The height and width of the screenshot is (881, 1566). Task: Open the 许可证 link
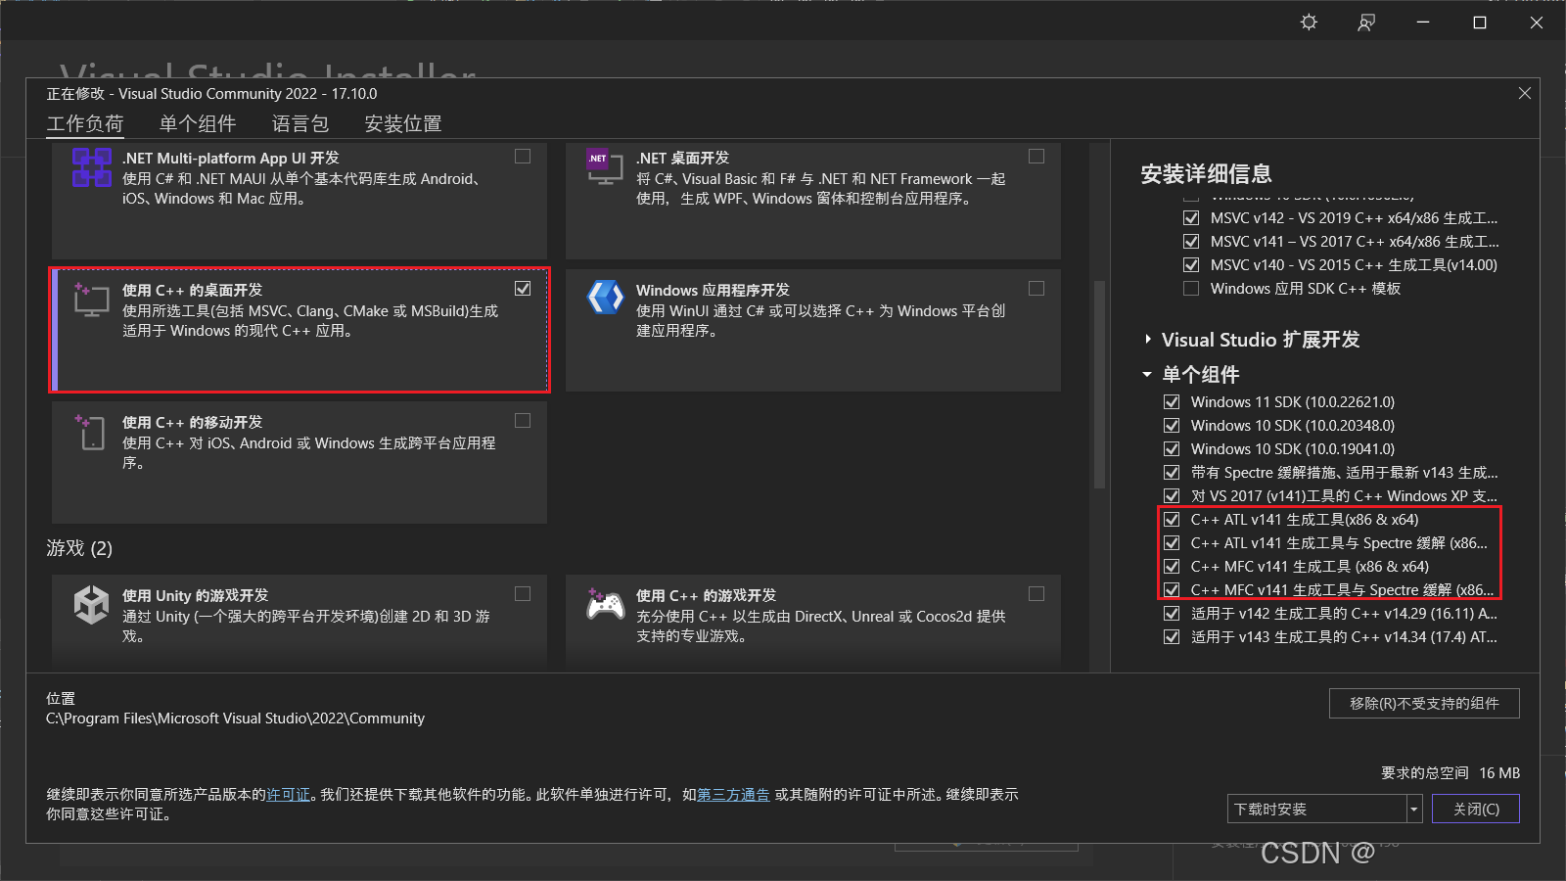[289, 795]
